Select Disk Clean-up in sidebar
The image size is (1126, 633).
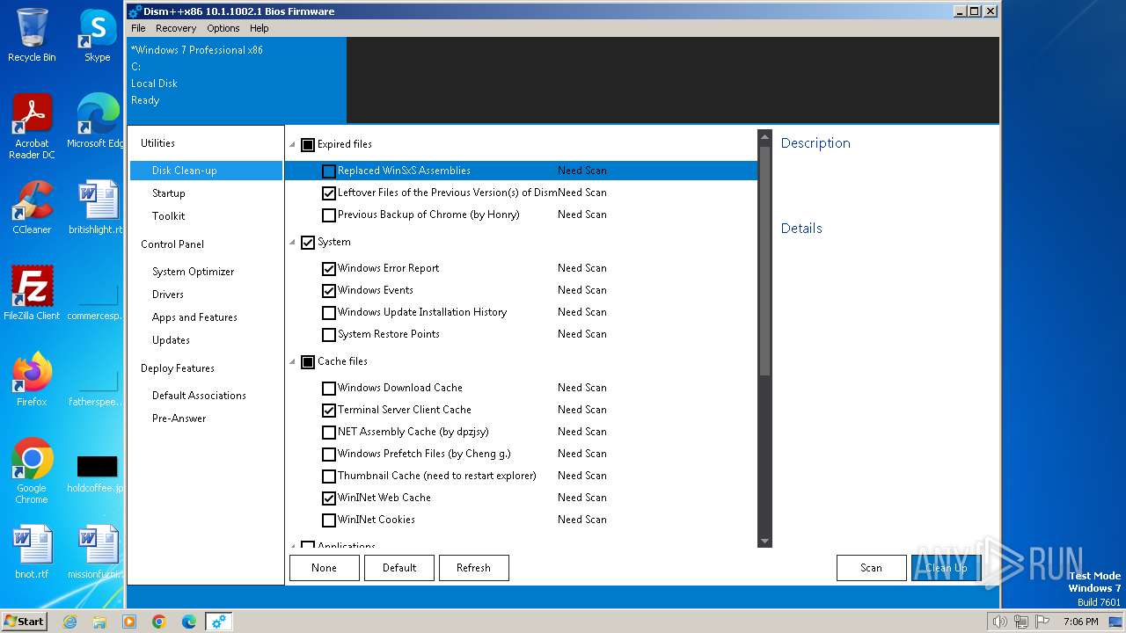pos(206,171)
